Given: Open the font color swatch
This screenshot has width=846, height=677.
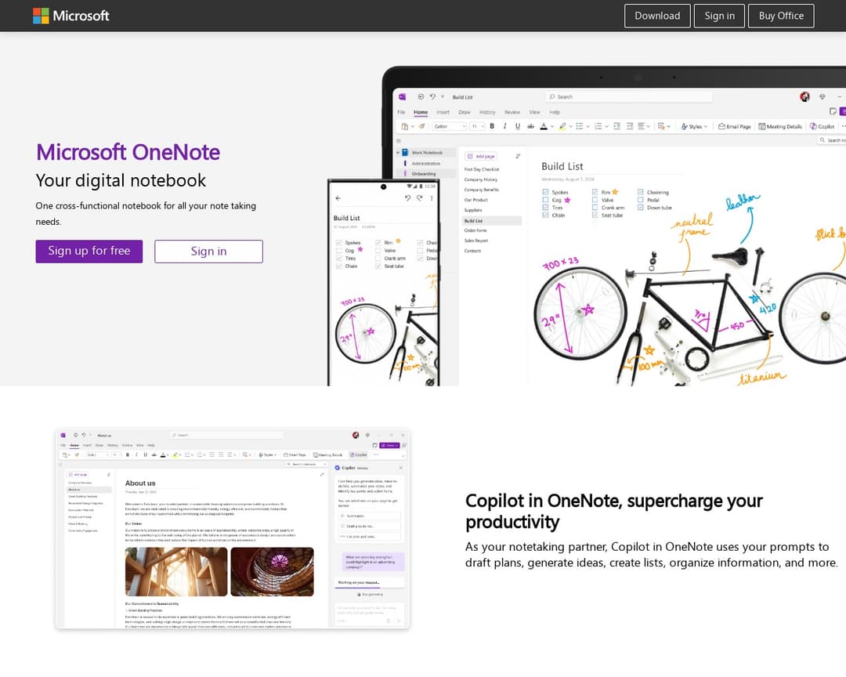Looking at the screenshot, I should tap(543, 125).
